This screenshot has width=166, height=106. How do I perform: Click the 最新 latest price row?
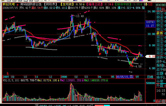pos(161,33)
